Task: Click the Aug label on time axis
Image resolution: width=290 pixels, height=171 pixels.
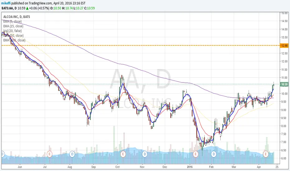Action: [70, 167]
